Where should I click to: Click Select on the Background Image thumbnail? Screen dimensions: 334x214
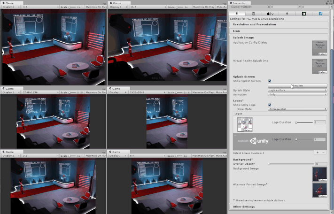323,180
